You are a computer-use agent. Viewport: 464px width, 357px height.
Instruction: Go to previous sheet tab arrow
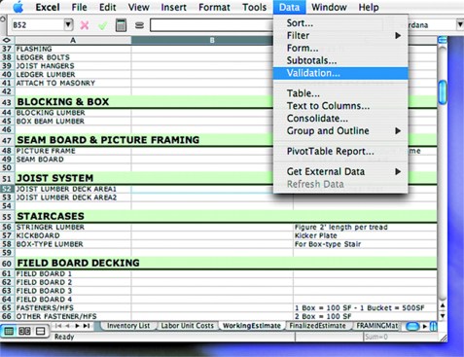point(68,326)
